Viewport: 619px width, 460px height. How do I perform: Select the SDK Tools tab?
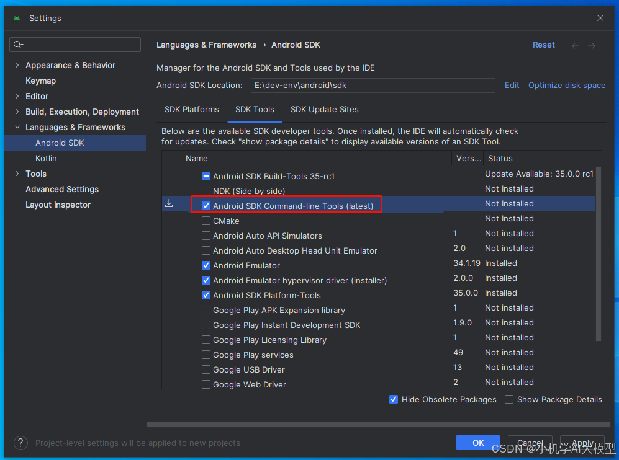coord(255,110)
